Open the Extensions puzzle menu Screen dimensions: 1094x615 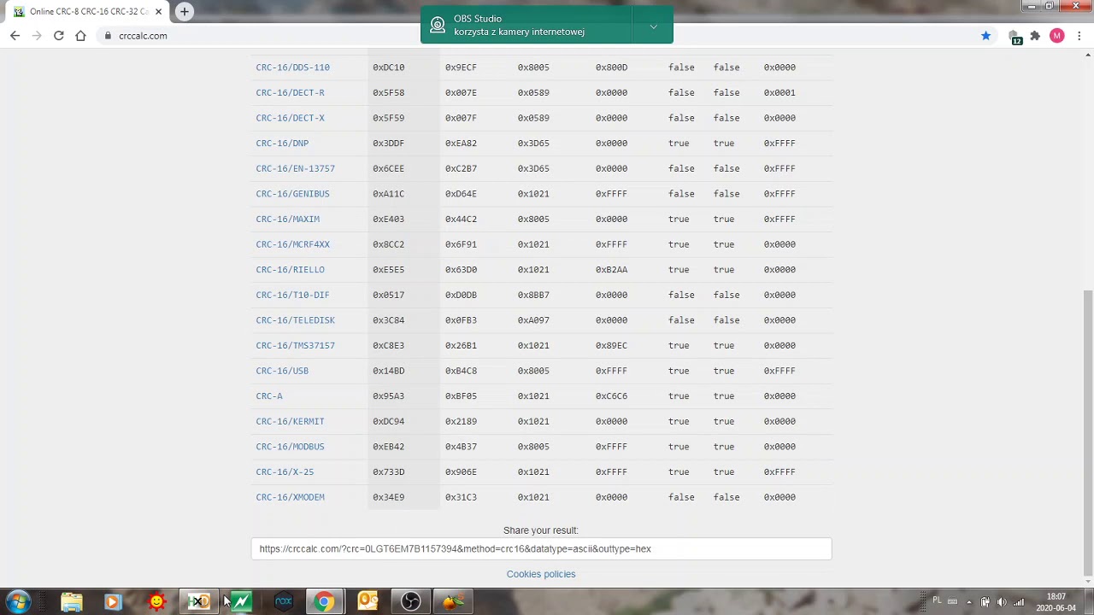(x=1035, y=36)
